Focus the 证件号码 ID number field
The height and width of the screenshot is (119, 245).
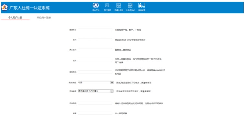point(95,103)
